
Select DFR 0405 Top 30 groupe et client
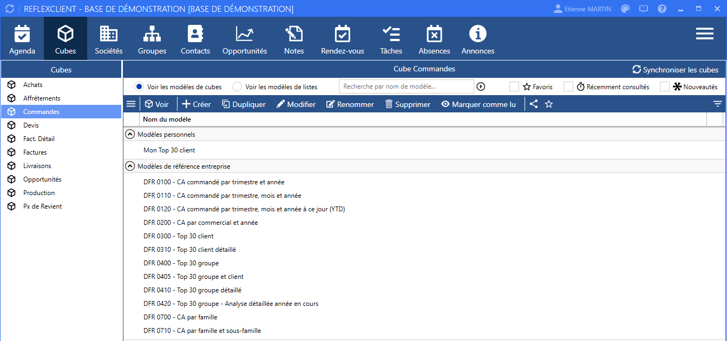click(424, 277)
